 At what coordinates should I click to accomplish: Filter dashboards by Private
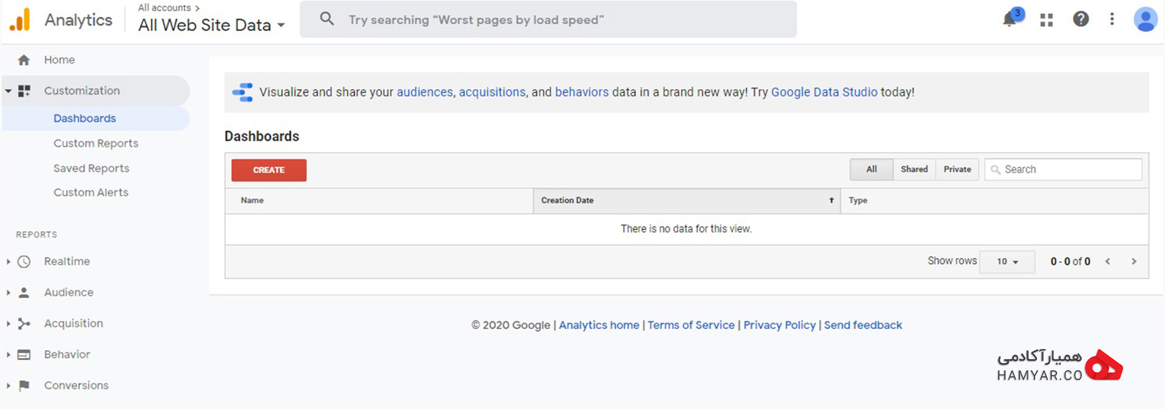click(957, 170)
